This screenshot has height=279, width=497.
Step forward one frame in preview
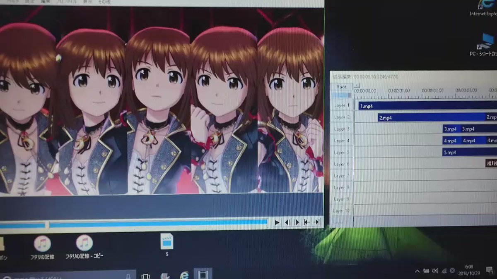tap(297, 222)
